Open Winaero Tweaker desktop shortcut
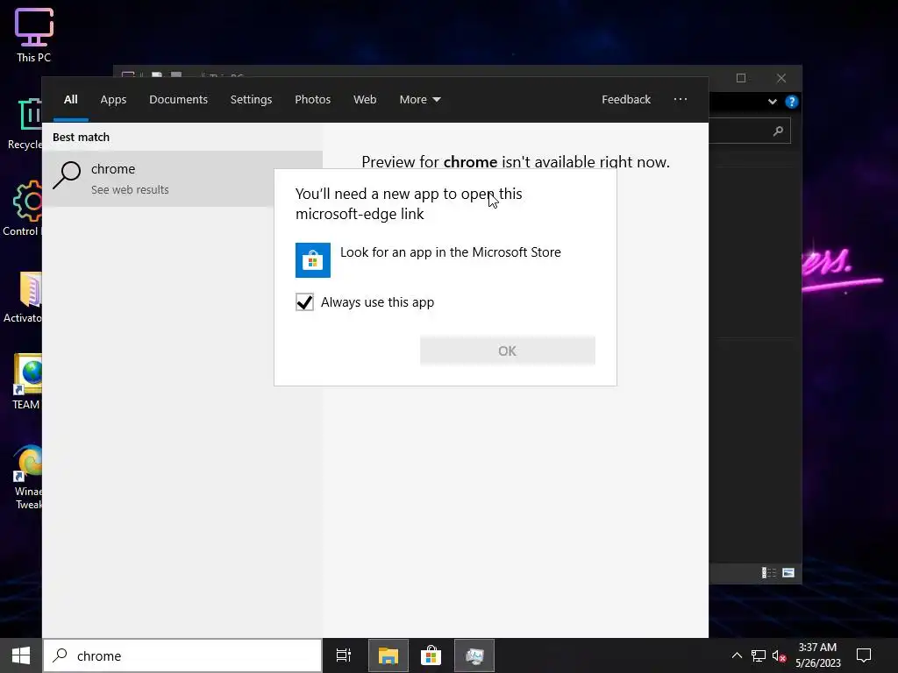The height and width of the screenshot is (673, 898). pyautogui.click(x=27, y=477)
